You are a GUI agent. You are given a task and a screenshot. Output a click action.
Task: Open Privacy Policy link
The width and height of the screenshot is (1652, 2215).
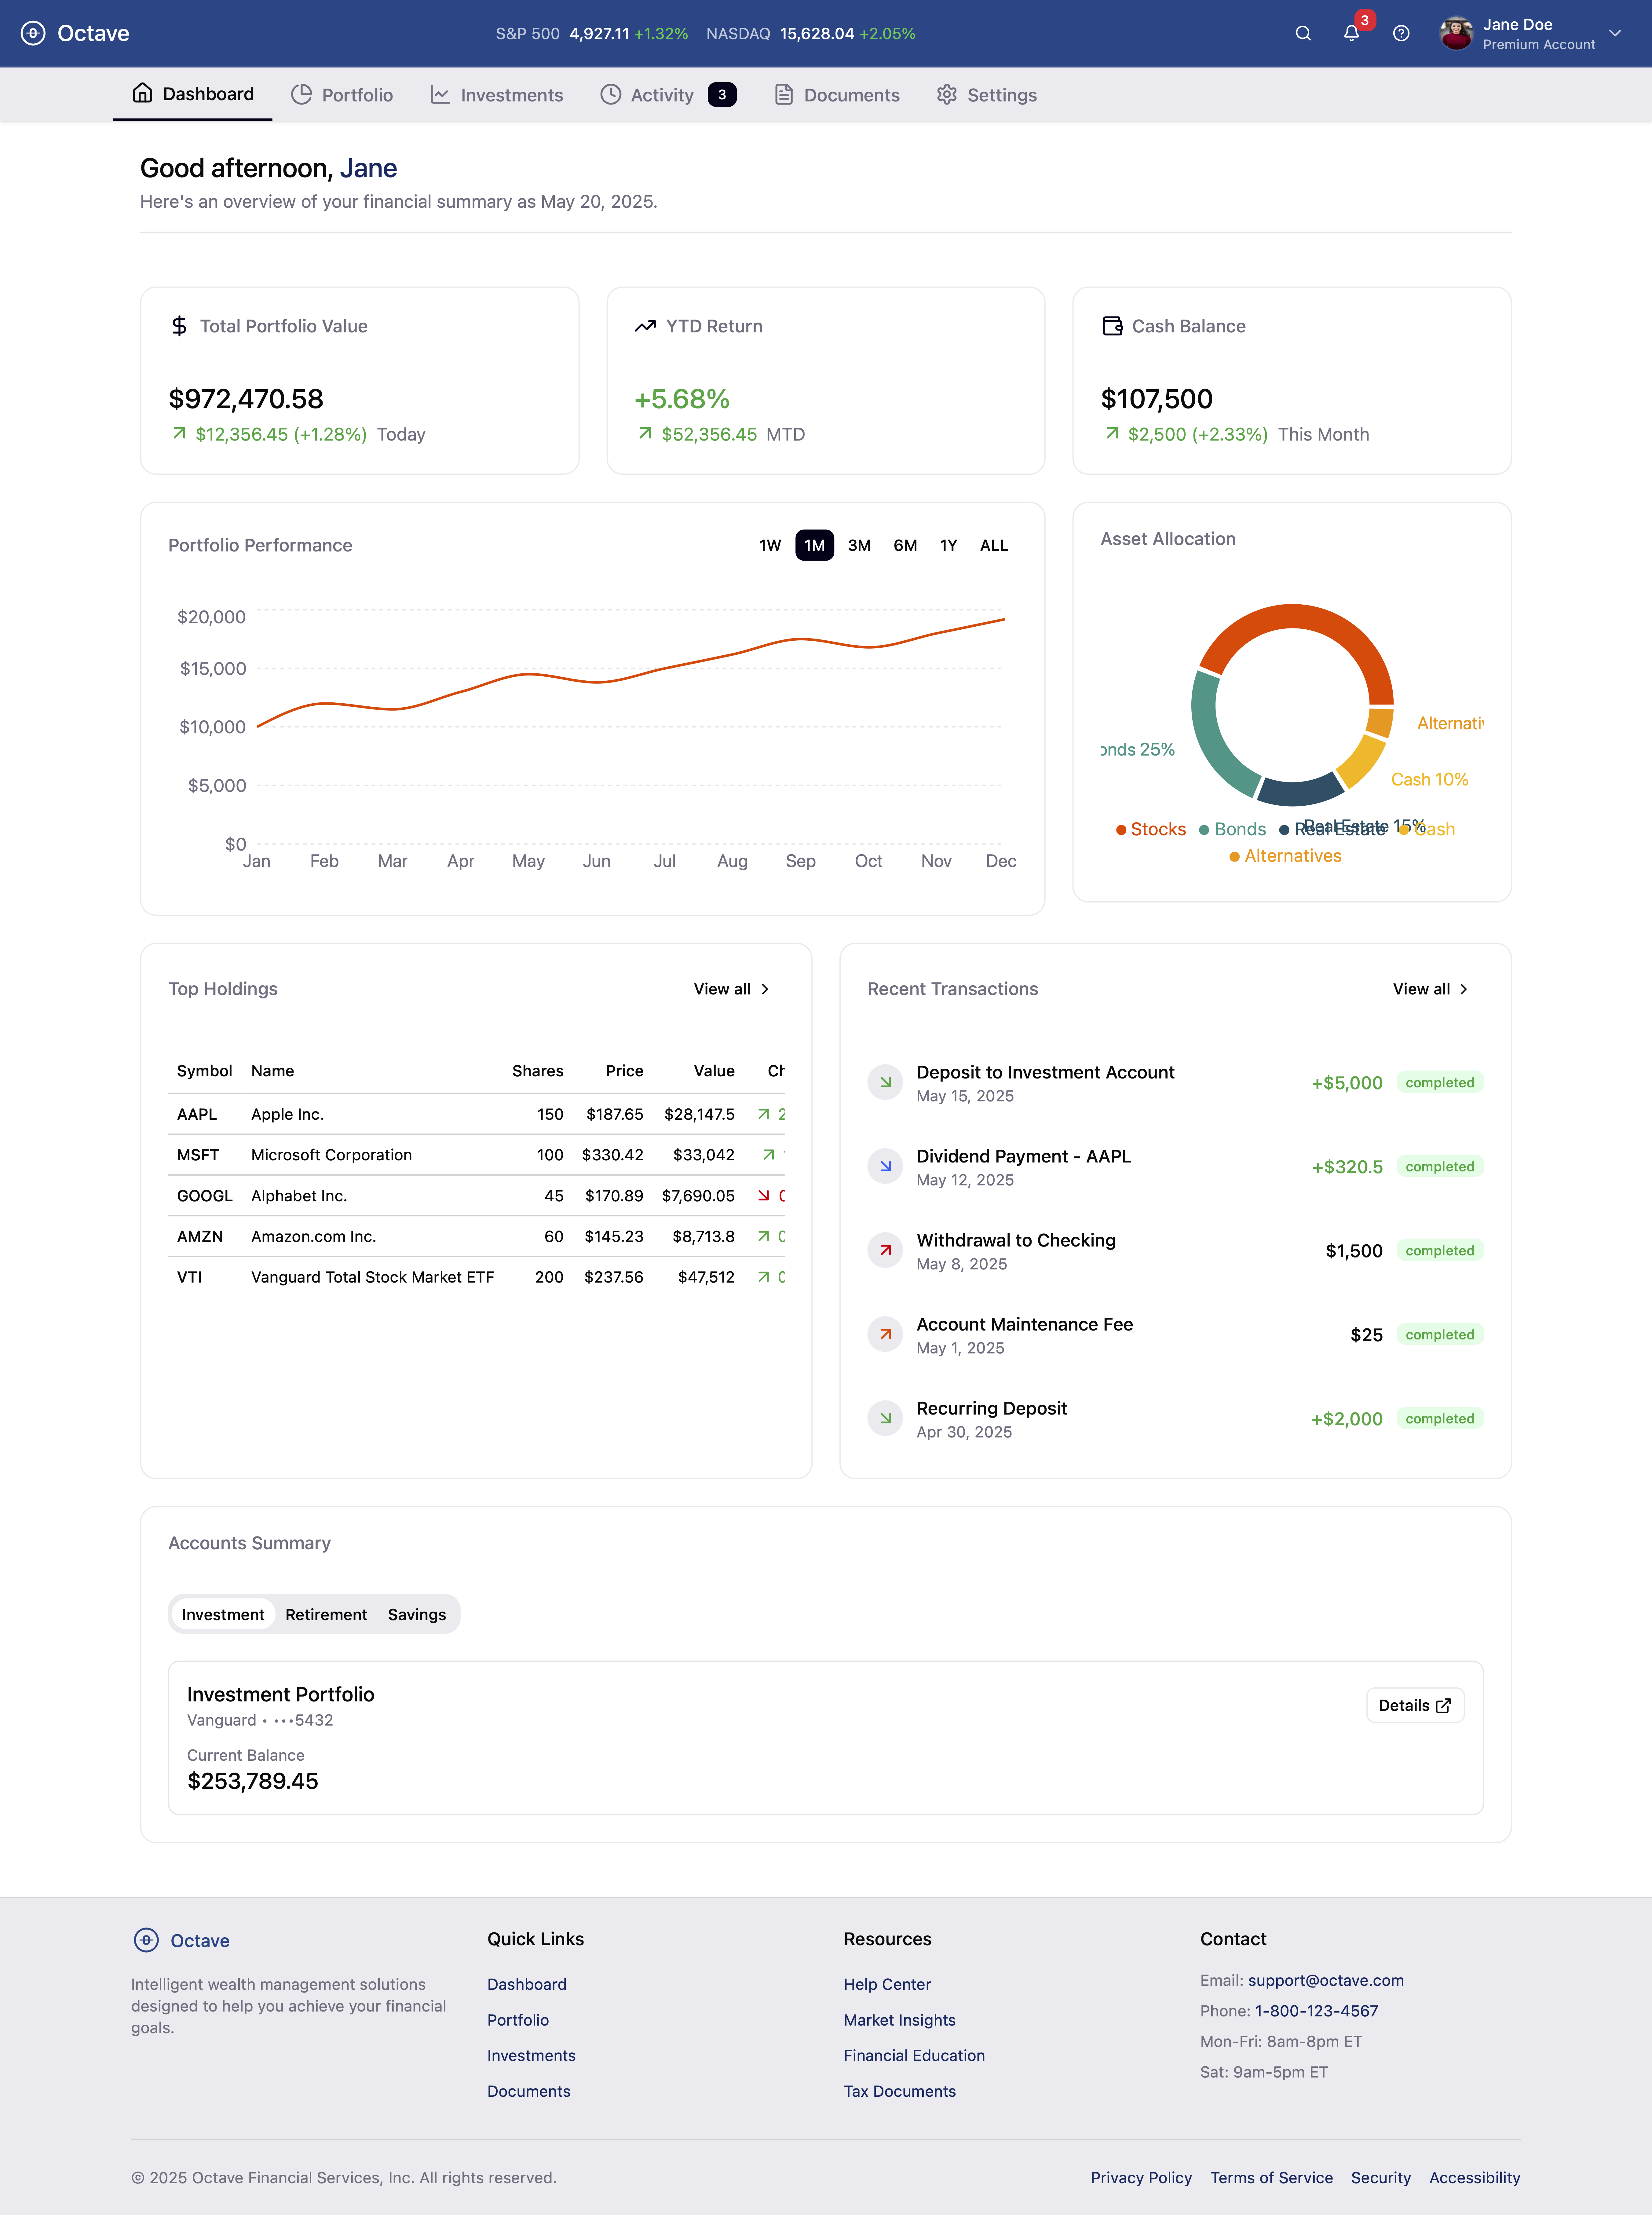(x=1141, y=2178)
